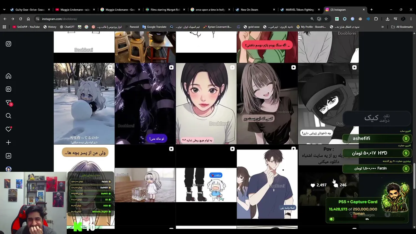Open the media playback control button
This screenshot has width=416, height=234.
(395, 19)
